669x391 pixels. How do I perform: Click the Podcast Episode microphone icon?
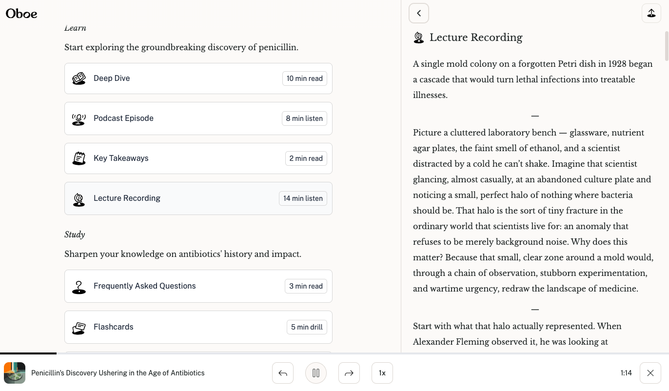coord(79,118)
